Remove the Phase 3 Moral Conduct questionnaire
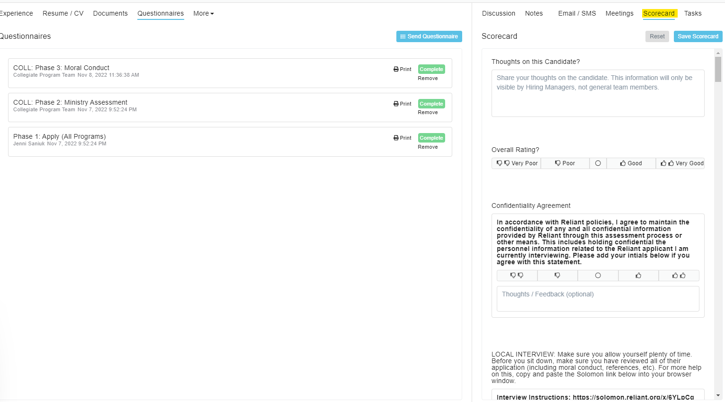Image resolution: width=725 pixels, height=402 pixels. [428, 79]
